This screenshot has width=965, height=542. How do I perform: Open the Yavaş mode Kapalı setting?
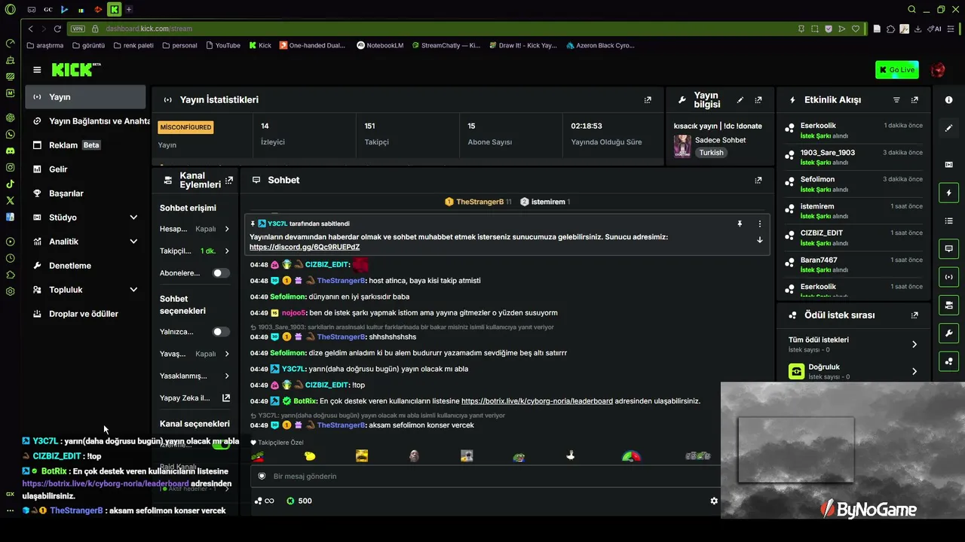tap(195, 354)
